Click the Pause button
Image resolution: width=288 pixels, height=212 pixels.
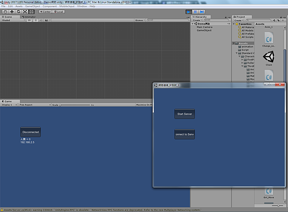point(195,12)
